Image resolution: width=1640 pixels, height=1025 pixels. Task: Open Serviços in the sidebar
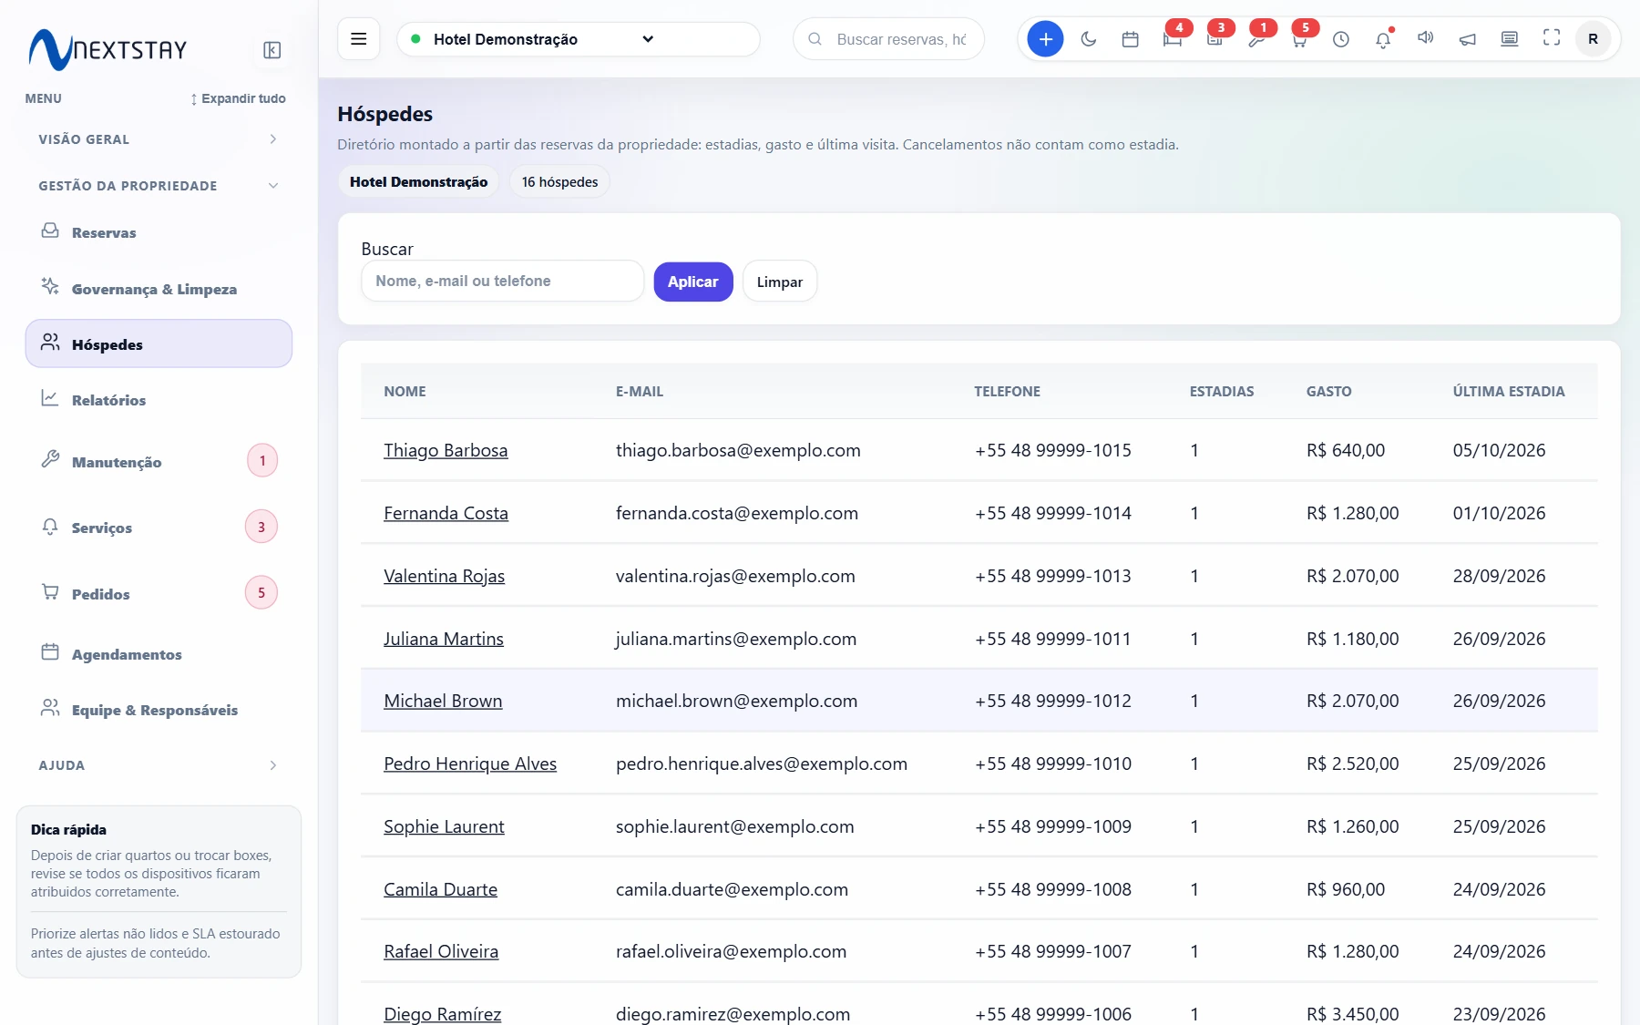tap(159, 528)
